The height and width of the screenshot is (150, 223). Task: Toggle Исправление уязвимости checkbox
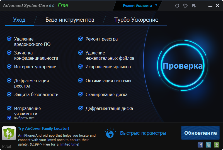click(x=9, y=108)
